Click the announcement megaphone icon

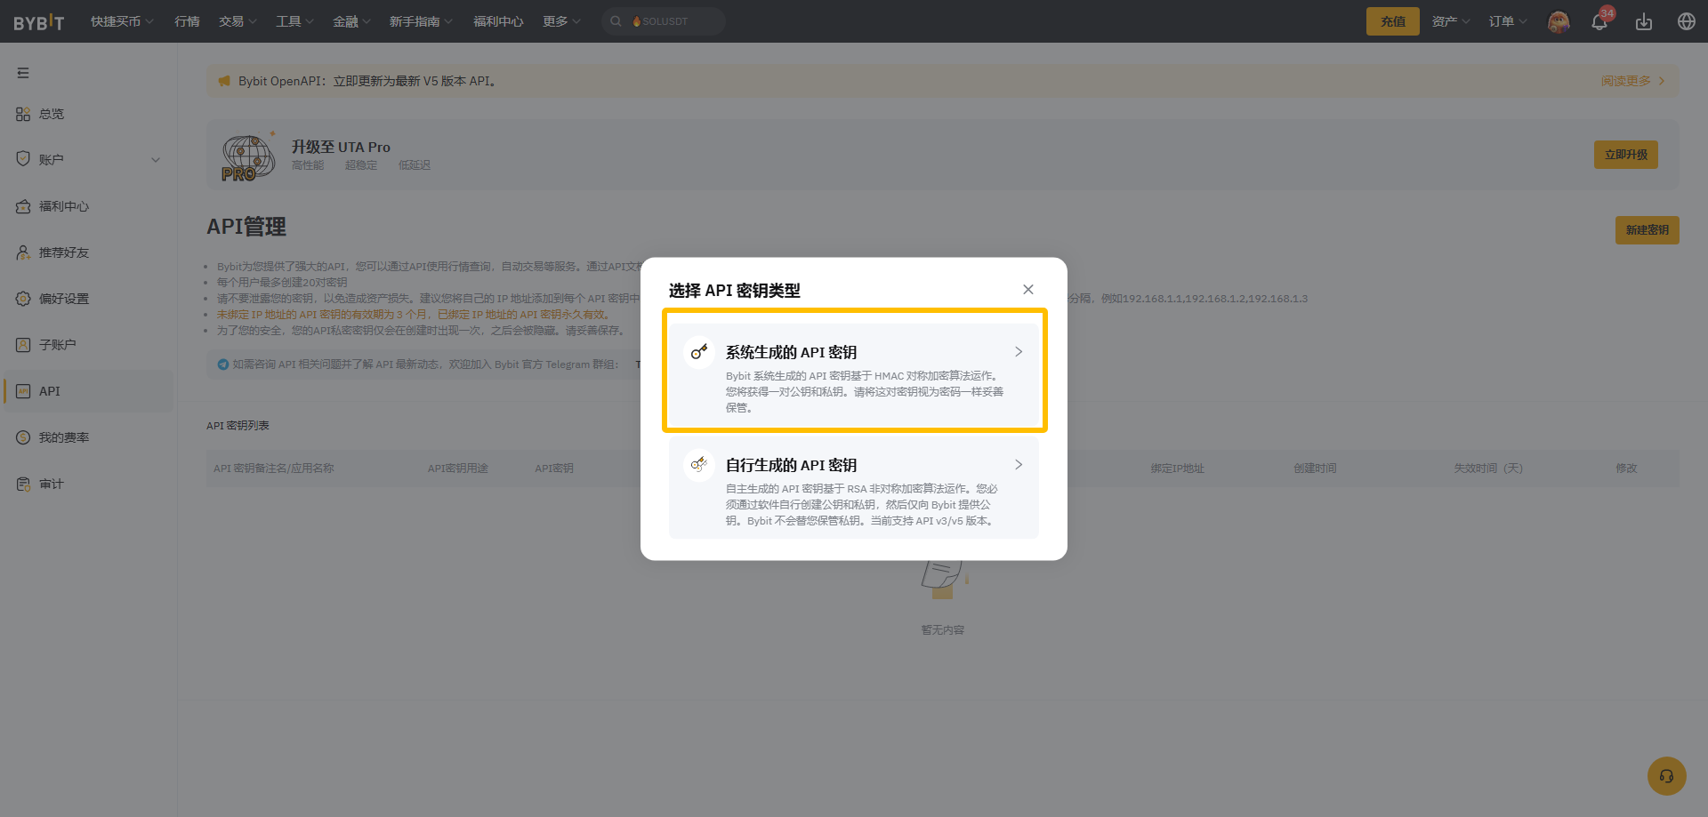(x=224, y=81)
